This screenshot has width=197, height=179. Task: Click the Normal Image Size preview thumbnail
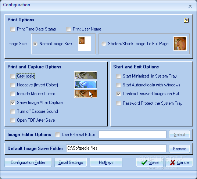click(85, 44)
